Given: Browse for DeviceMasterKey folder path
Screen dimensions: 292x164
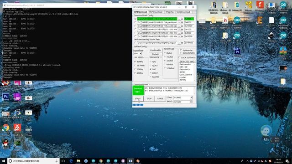Looking at the screenshot, I should [179, 43].
